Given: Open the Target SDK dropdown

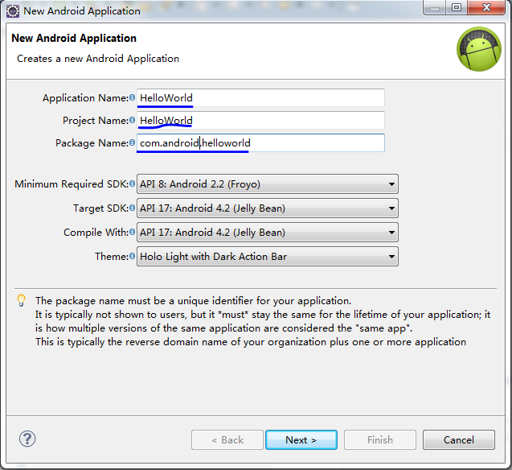Looking at the screenshot, I should coord(268,208).
